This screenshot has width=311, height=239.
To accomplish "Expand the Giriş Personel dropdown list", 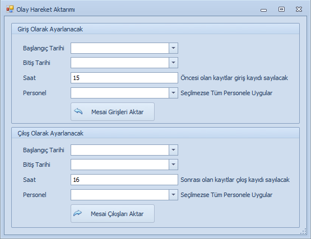I will click(x=173, y=93).
